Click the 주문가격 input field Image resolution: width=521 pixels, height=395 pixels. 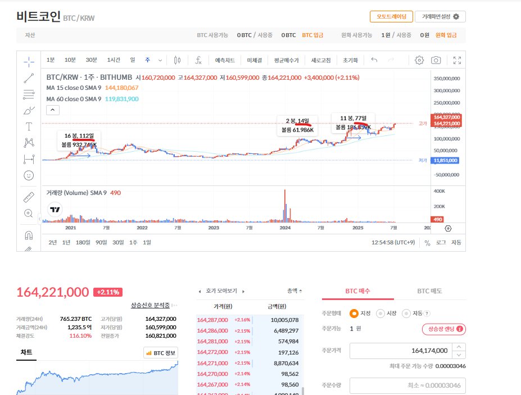click(401, 351)
